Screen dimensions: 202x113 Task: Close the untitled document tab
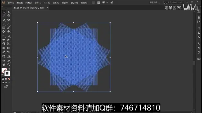tap(47, 8)
